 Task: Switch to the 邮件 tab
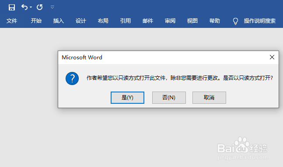click(148, 21)
